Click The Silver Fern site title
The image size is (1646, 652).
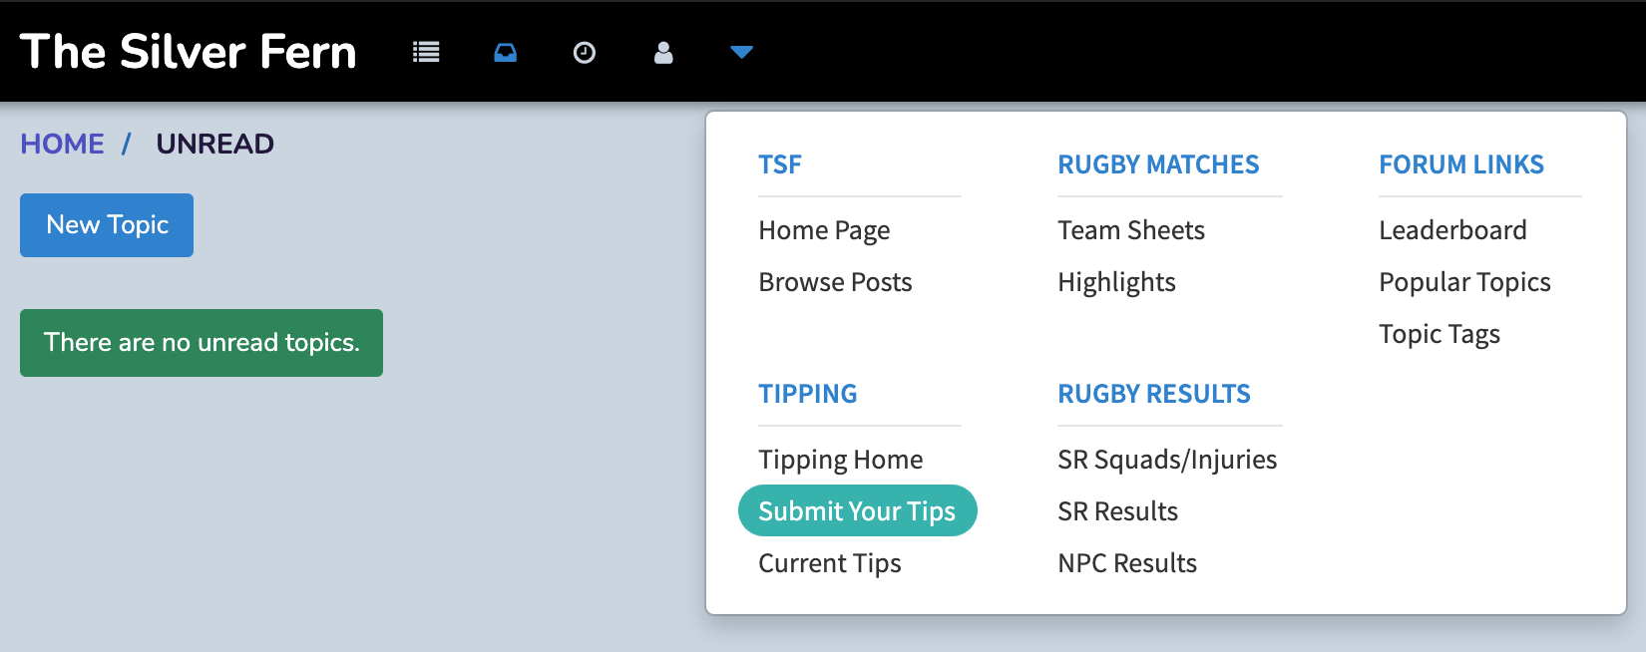[188, 52]
